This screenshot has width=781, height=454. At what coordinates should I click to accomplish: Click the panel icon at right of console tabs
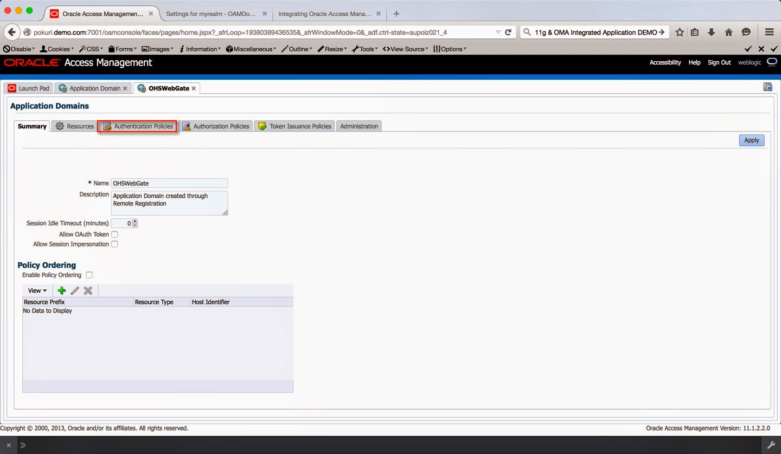[767, 87]
